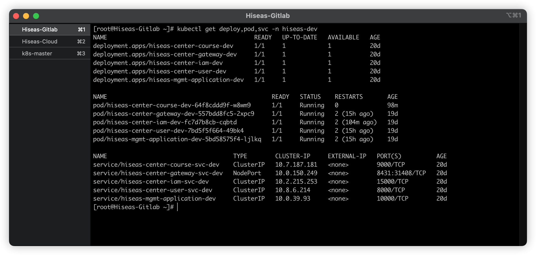Switch to the Hiseas-Cloud session tab
This screenshot has width=536, height=255.
40,41
